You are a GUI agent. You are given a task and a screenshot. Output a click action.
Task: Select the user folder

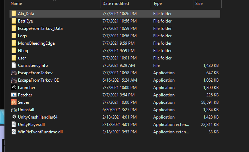(115, 58)
